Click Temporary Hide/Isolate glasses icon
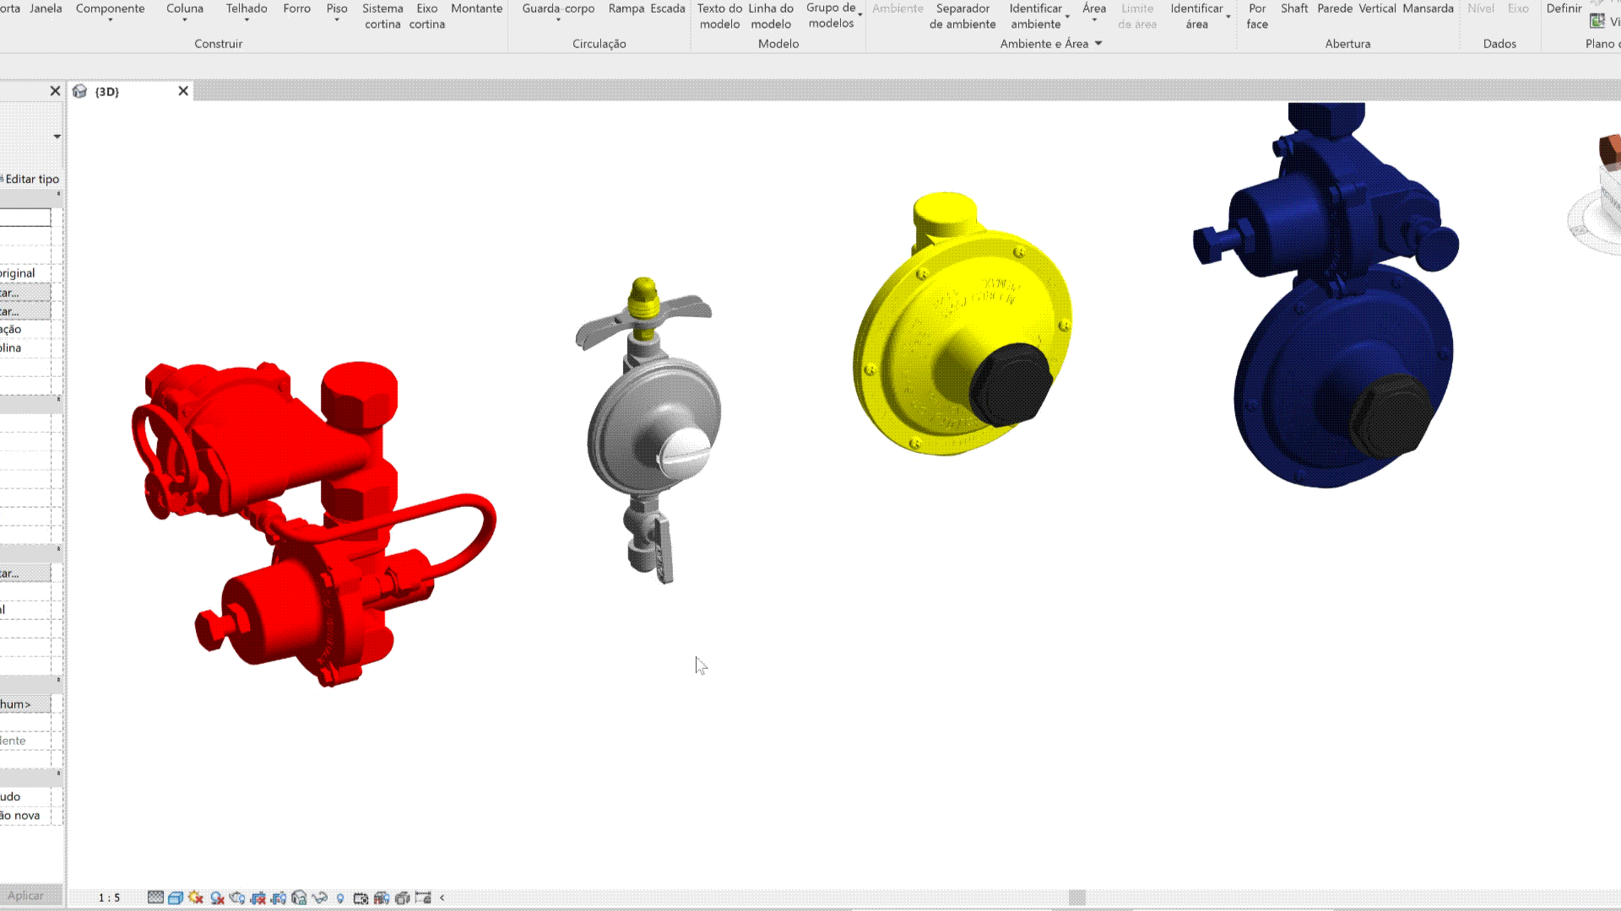The width and height of the screenshot is (1621, 911). tap(320, 898)
